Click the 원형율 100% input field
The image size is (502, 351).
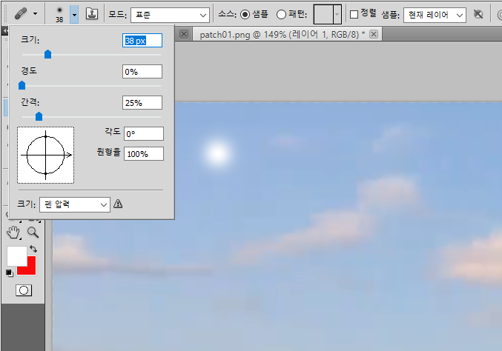[144, 154]
